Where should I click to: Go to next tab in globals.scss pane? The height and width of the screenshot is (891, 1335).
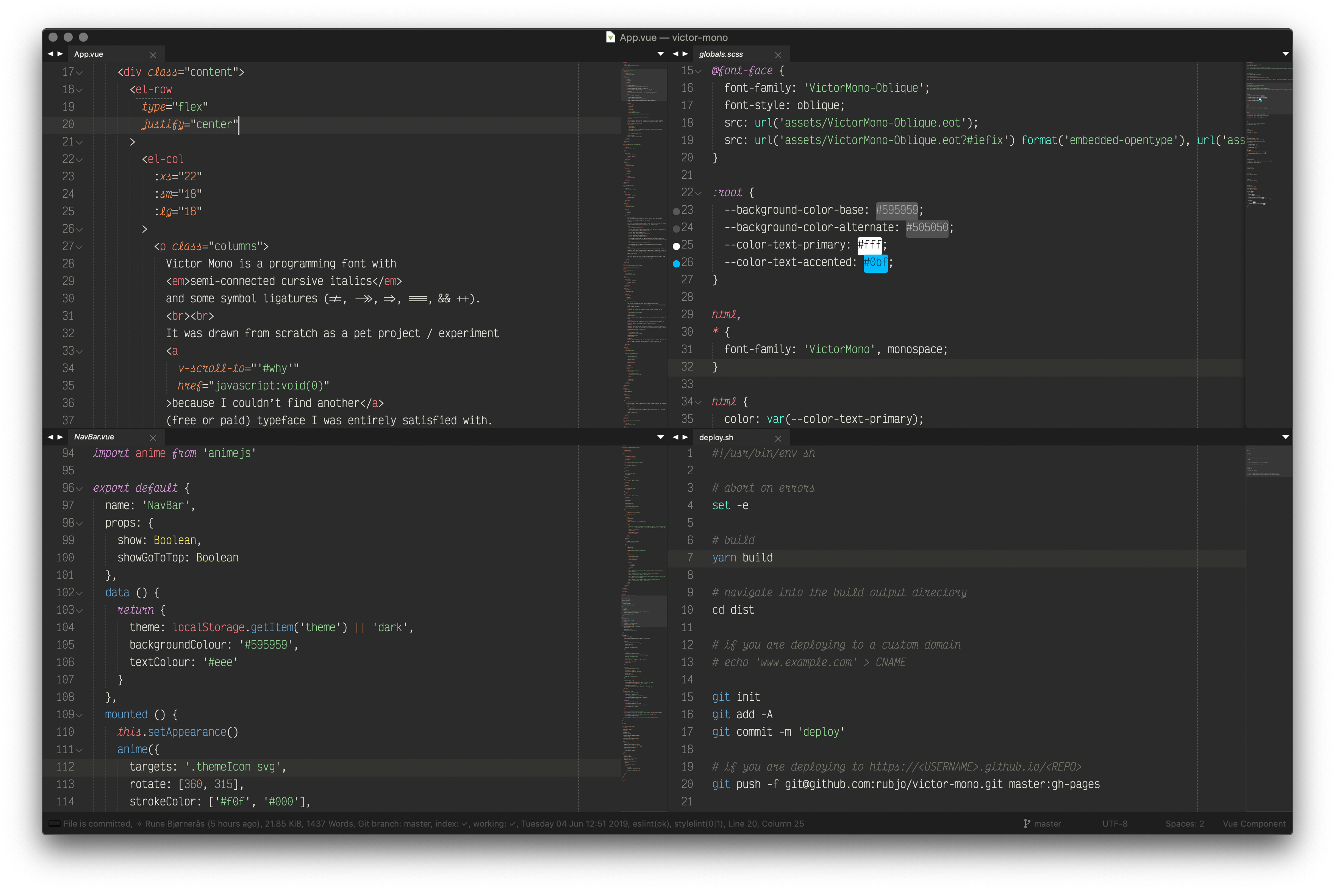(685, 54)
